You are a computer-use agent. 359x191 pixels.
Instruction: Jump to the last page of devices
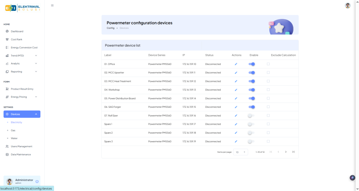point(293,152)
